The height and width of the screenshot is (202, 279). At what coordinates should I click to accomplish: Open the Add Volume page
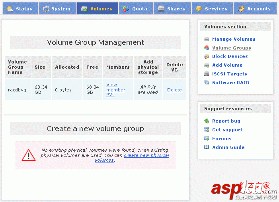point(227,65)
